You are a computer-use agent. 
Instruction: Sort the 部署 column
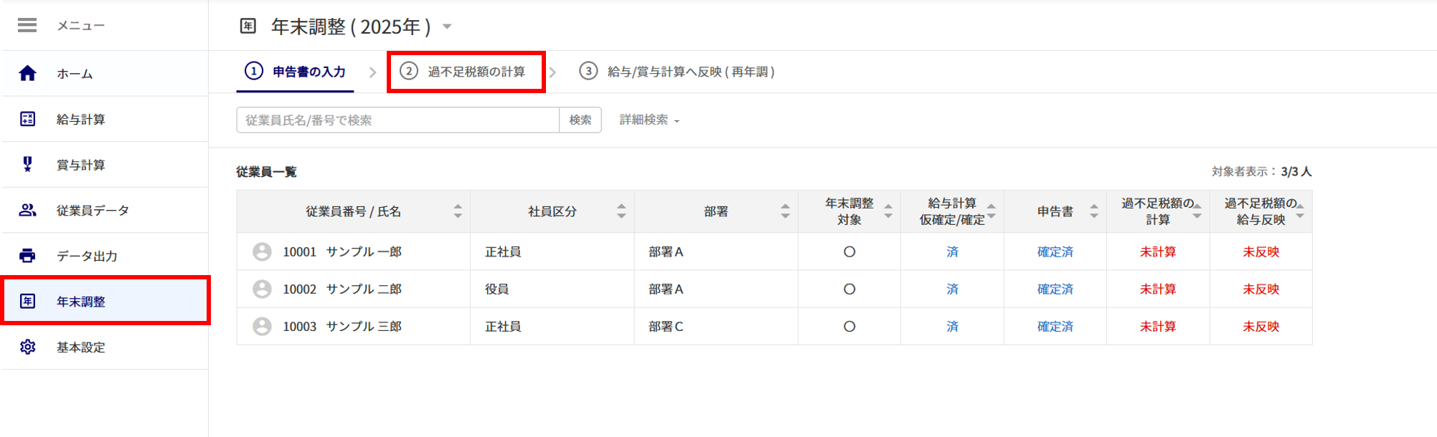point(785,211)
